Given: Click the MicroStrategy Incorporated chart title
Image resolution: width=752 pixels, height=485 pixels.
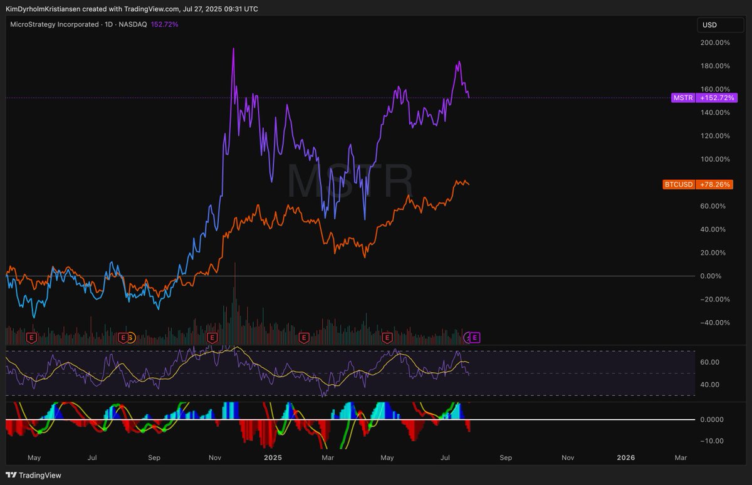Looking at the screenshot, I should [x=55, y=24].
